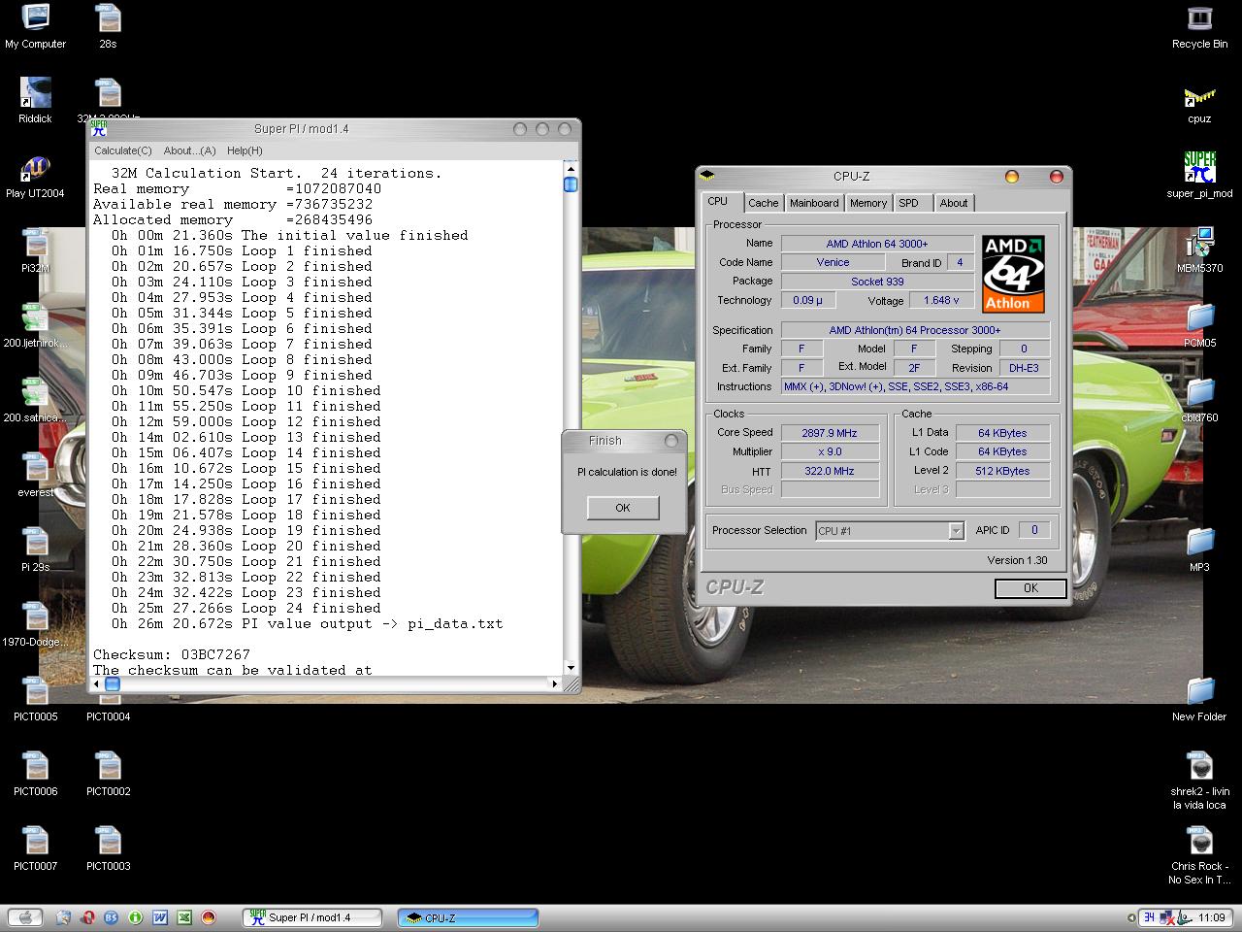The width and height of the screenshot is (1242, 932).
Task: Expand hidden system tray icons arrow
Action: (x=1131, y=917)
